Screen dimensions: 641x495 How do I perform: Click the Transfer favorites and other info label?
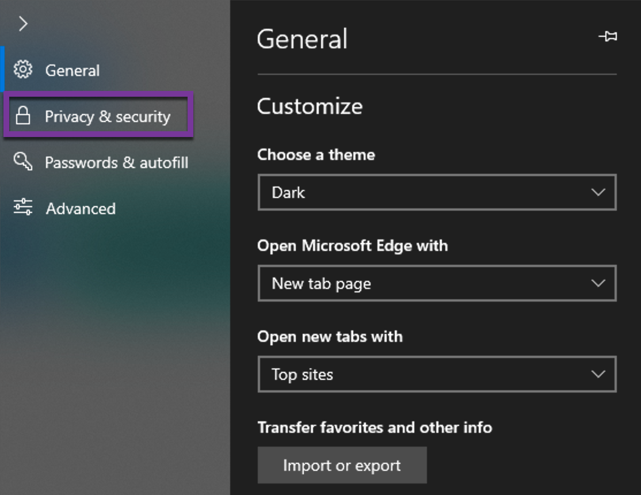coord(375,428)
